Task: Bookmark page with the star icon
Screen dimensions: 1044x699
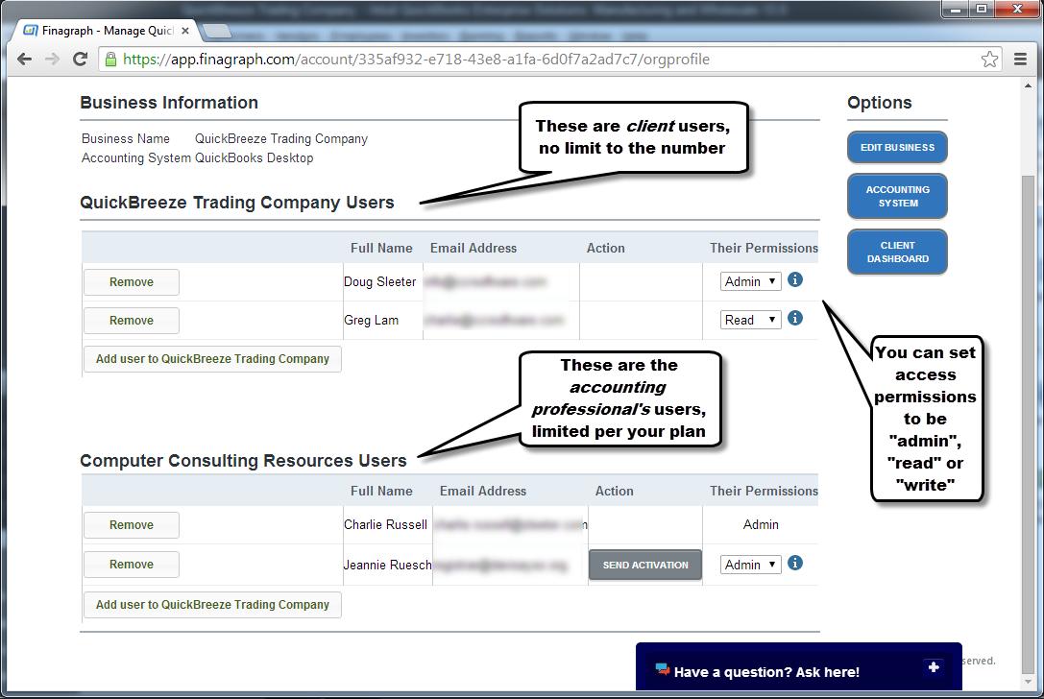Action: (x=989, y=60)
